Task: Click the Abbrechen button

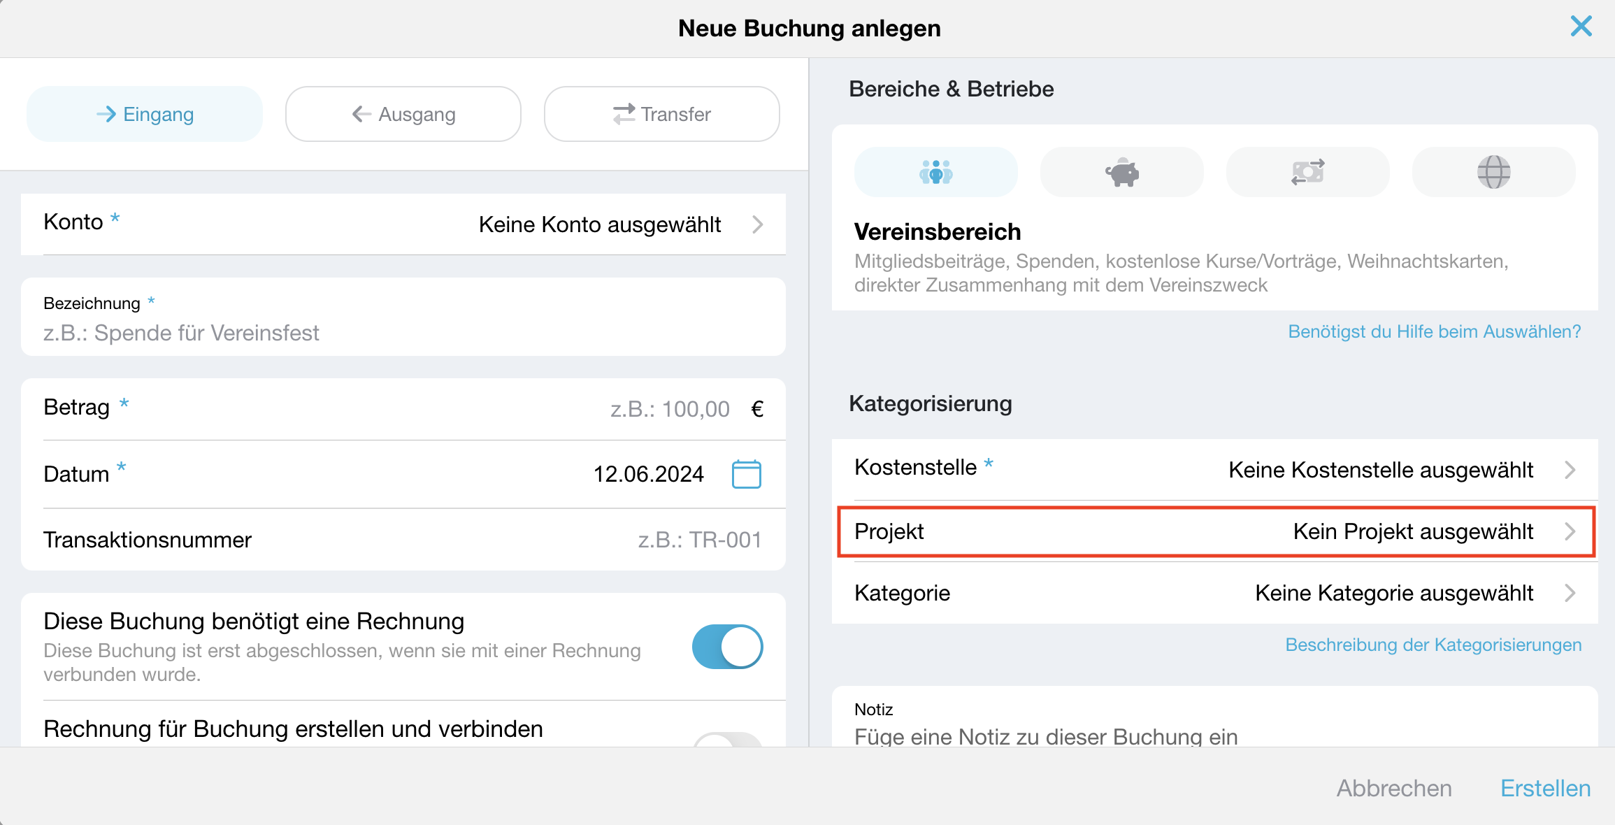Action: click(x=1394, y=788)
